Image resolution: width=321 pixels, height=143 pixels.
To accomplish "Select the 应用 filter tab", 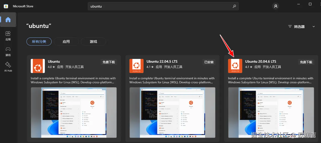I will point(66,42).
